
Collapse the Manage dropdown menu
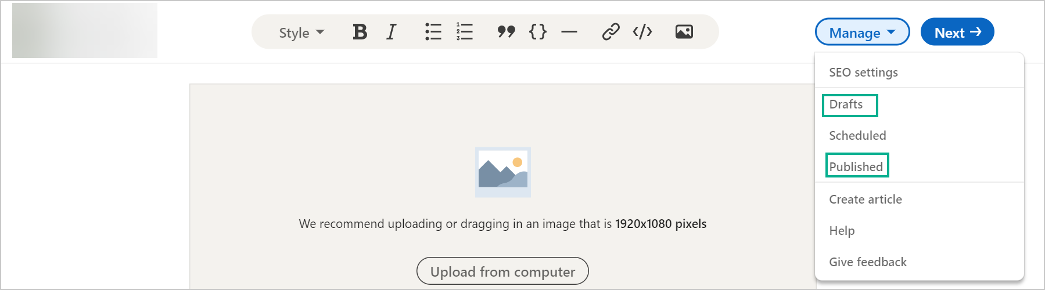(x=862, y=32)
